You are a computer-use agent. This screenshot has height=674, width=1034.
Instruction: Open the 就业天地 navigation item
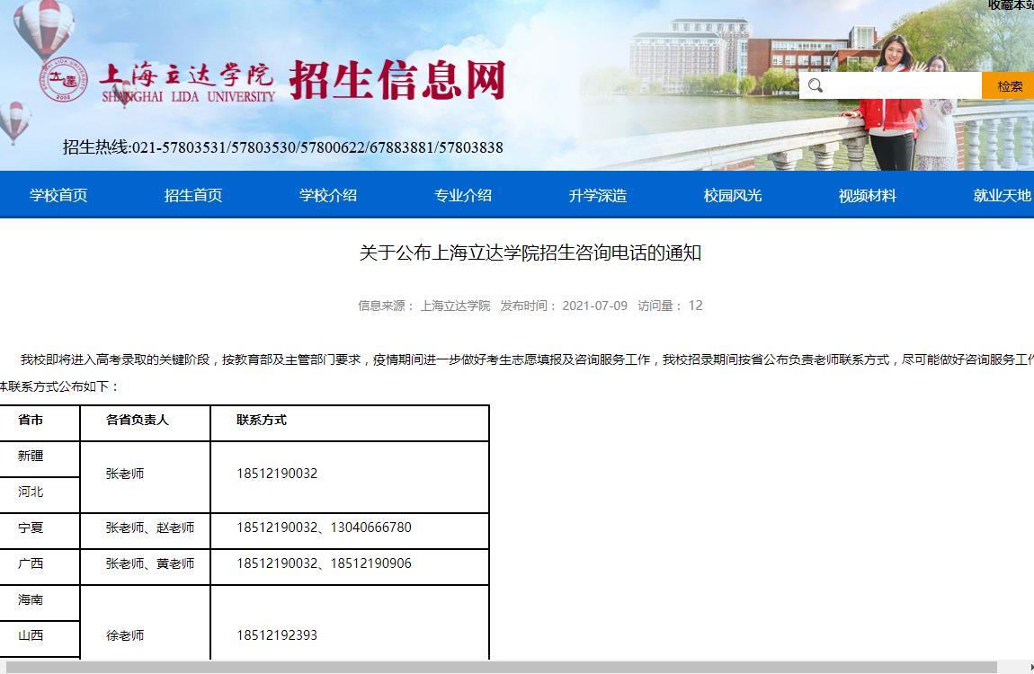[x=1002, y=195]
